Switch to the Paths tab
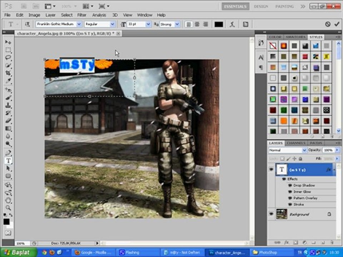Viewport: 343px width, 257px height. (316, 143)
